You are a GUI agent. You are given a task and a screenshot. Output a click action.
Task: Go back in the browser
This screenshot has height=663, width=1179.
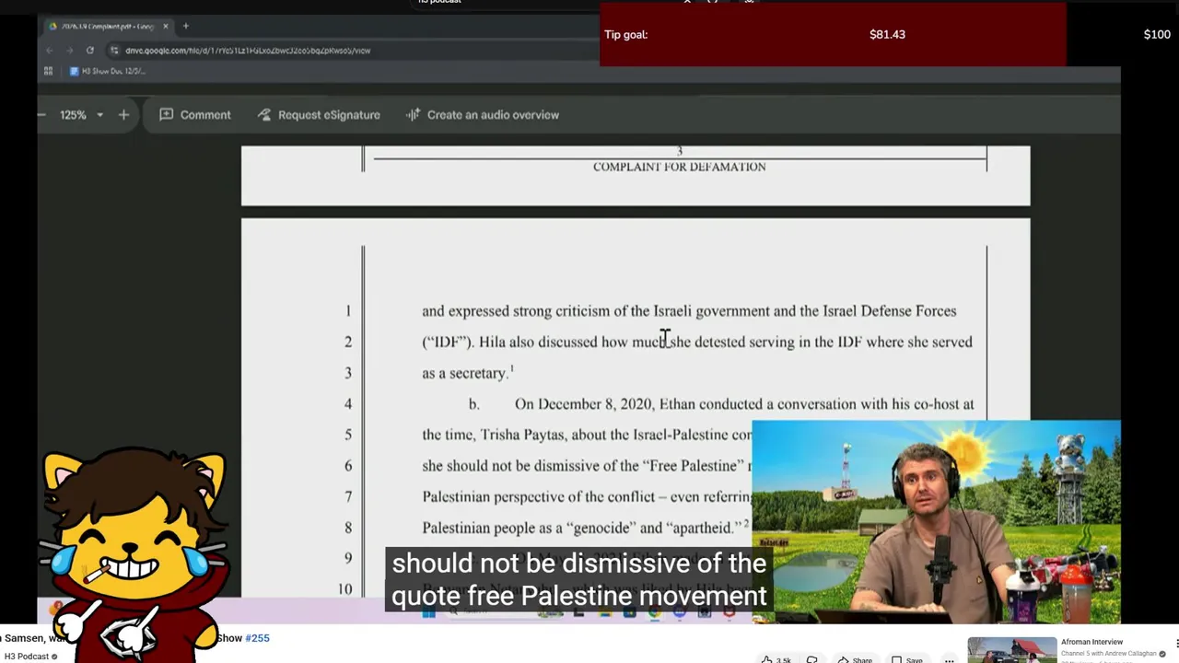click(50, 51)
